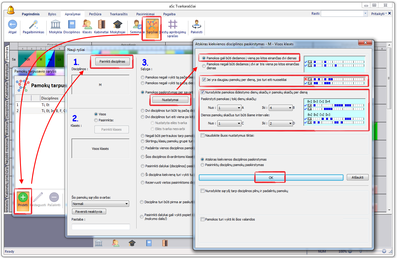
Task: Check 'Pamokos turi vykti iki šios valandos'
Action: tap(203, 219)
